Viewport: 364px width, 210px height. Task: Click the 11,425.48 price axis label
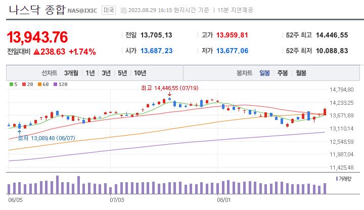(x=341, y=167)
